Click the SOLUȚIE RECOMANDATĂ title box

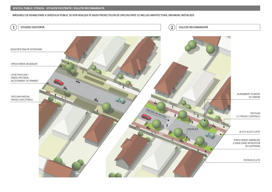219,28
